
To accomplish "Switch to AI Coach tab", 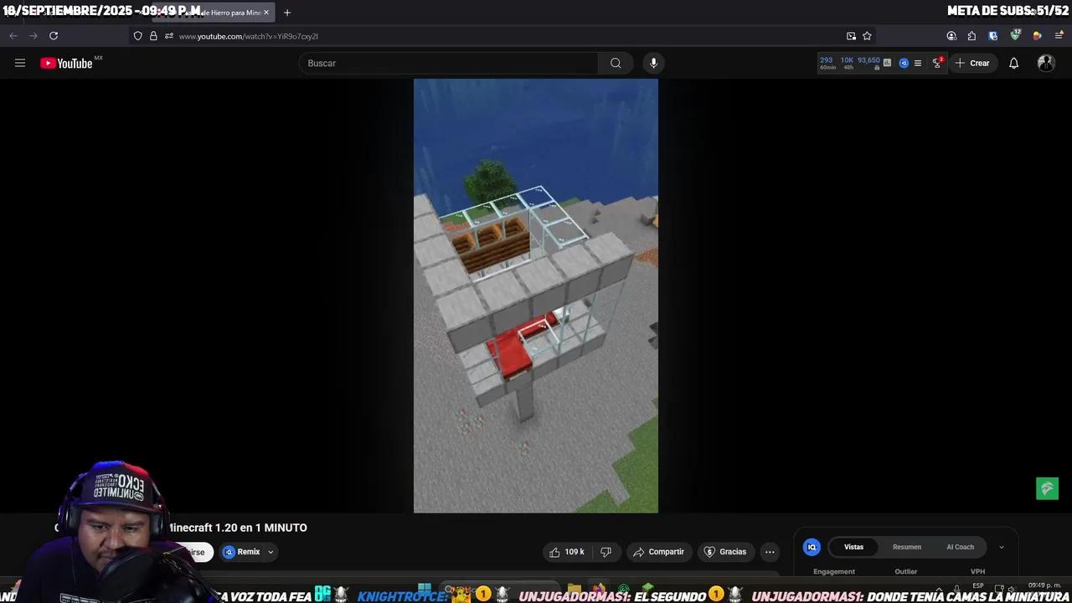I will point(960,547).
